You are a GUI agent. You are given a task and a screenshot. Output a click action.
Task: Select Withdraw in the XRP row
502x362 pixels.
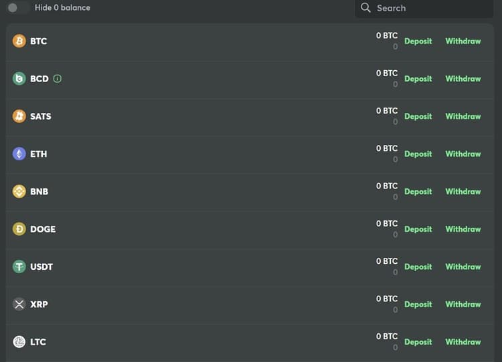[463, 305]
